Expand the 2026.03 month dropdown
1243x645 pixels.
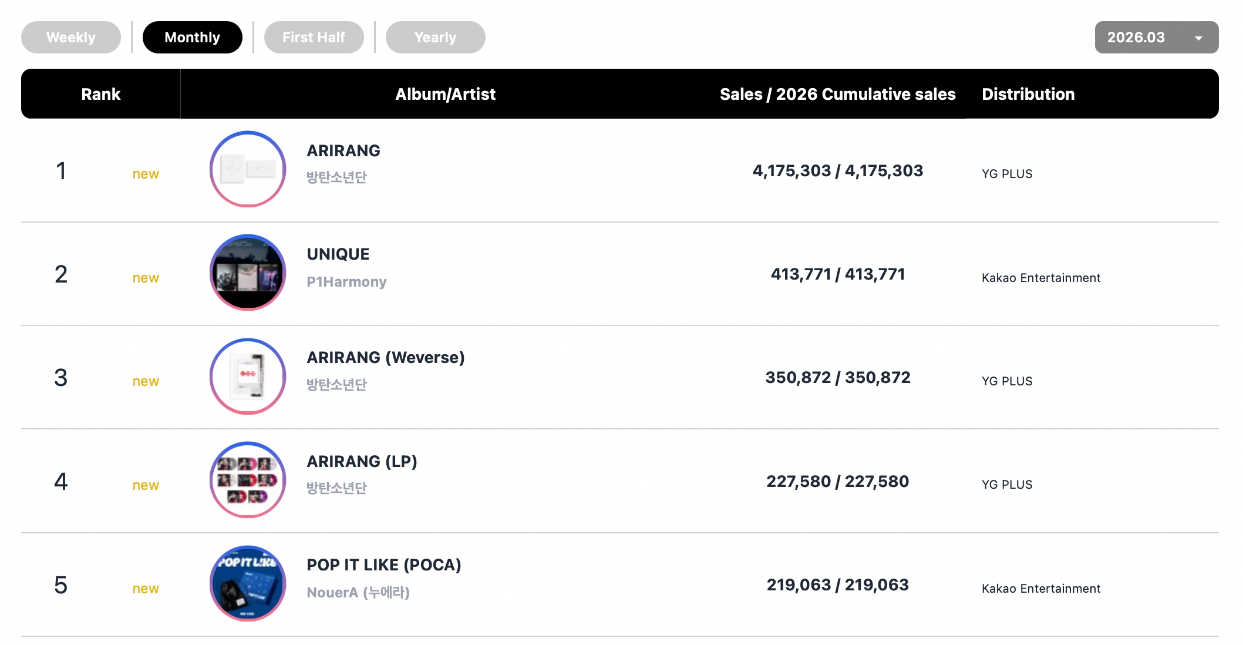tap(1156, 38)
